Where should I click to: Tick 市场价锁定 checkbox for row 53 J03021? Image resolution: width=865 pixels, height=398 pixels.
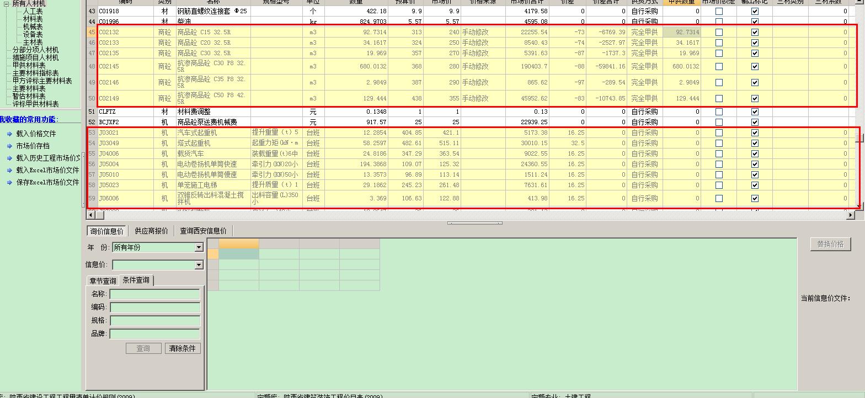pos(719,132)
